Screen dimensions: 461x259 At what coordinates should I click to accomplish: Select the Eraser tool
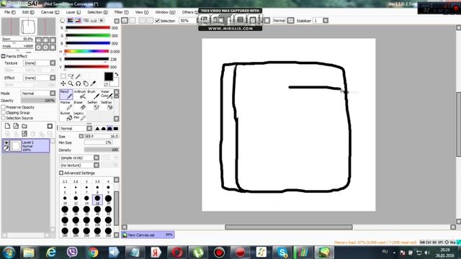click(80, 106)
